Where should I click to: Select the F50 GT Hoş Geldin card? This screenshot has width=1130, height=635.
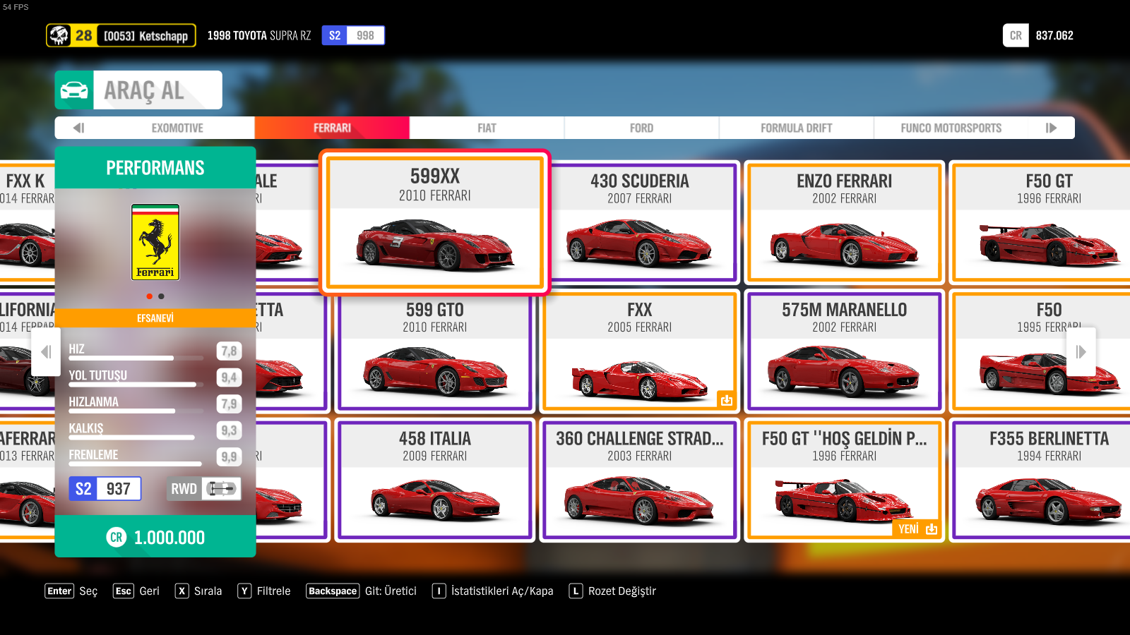click(845, 480)
